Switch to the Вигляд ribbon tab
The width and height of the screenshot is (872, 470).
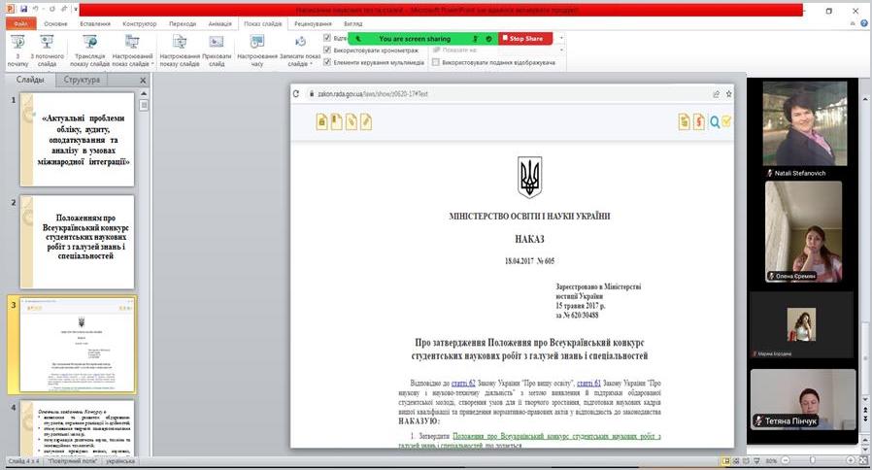pos(352,24)
